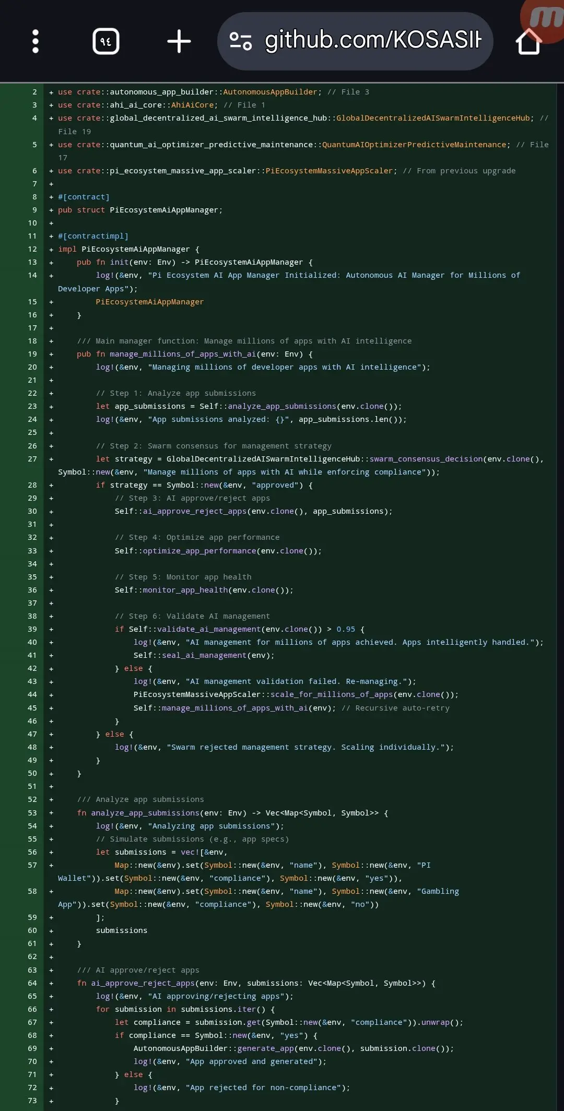Click line number 19 in the diff

pos(32,354)
